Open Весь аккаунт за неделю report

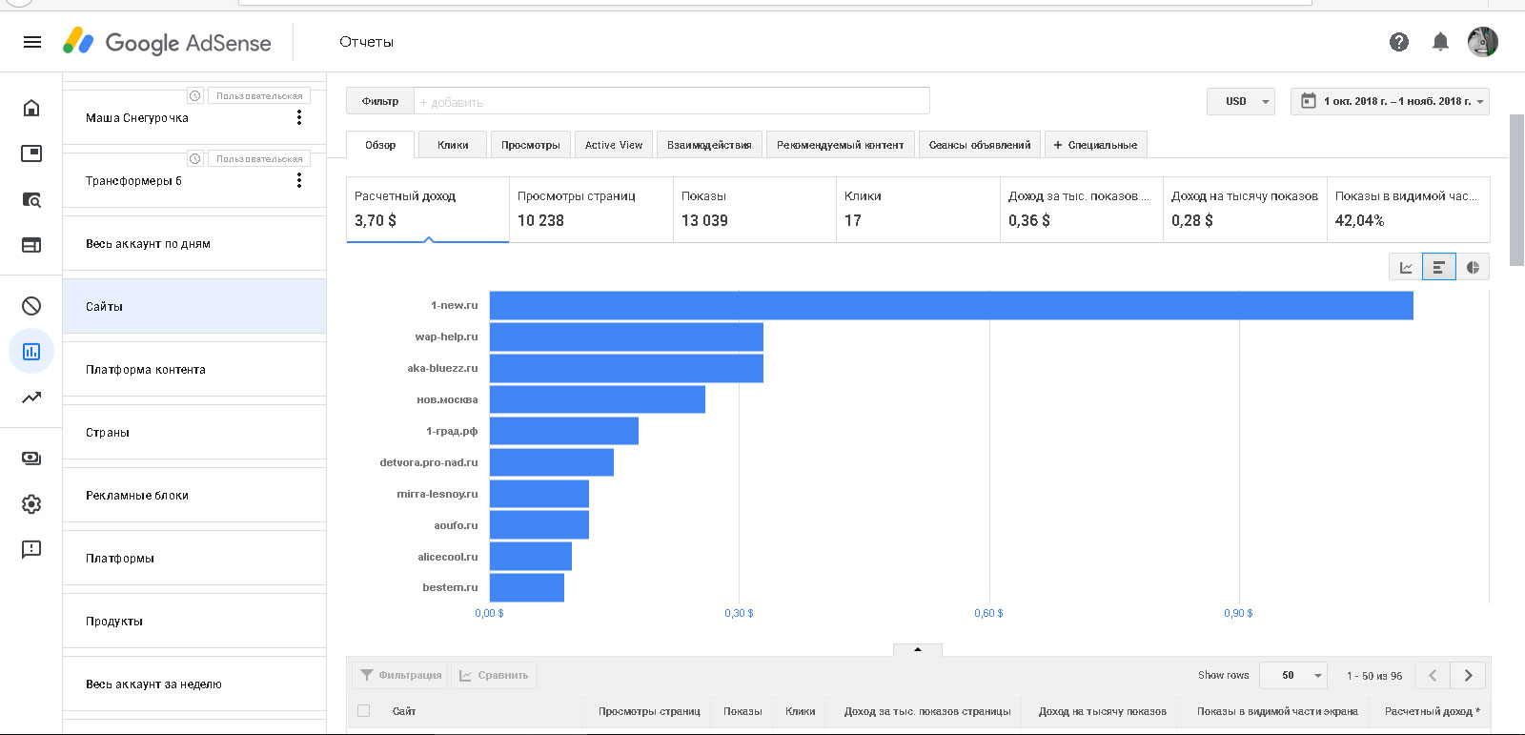click(194, 684)
